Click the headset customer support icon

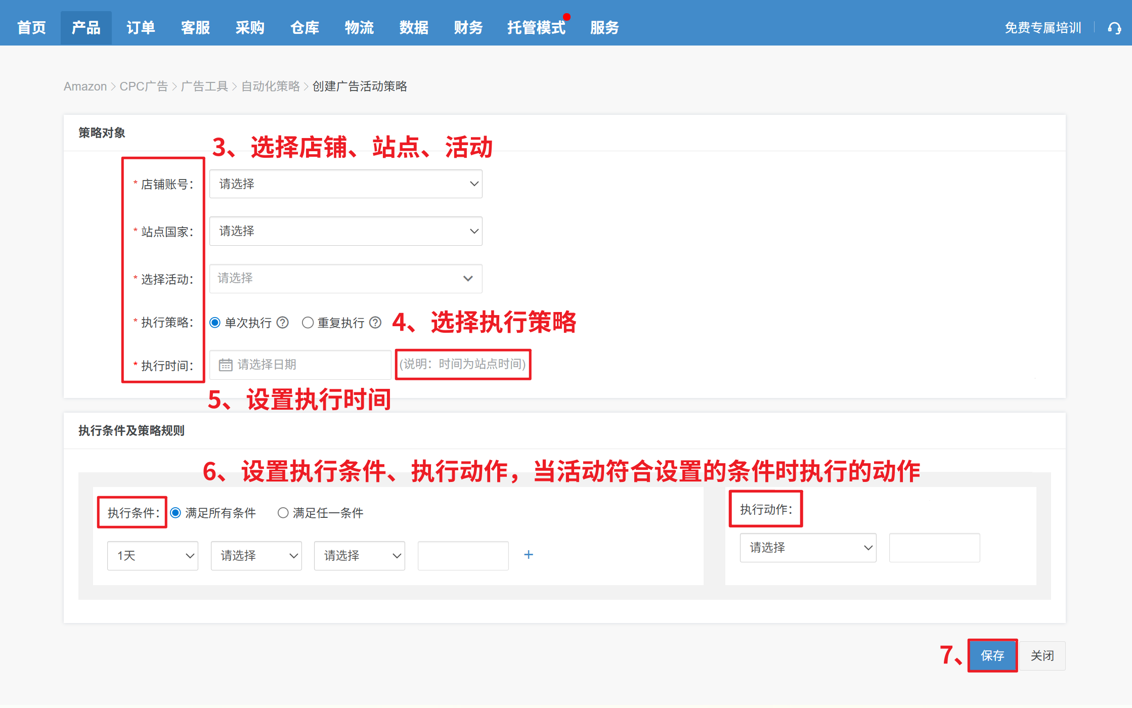(1114, 28)
